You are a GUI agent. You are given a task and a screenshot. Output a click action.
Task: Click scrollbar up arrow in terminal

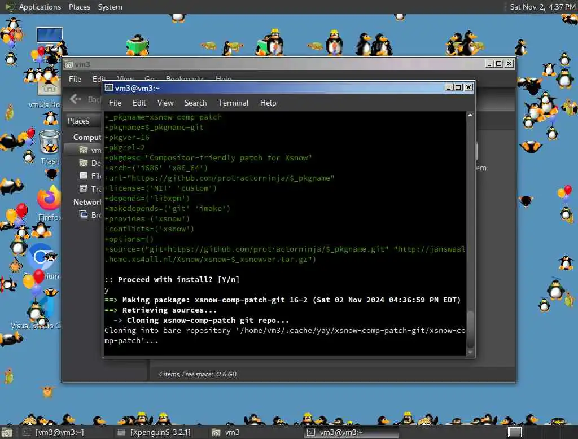[x=470, y=115]
